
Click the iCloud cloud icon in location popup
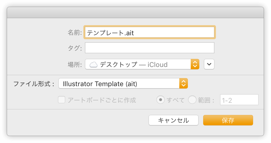[93, 65]
